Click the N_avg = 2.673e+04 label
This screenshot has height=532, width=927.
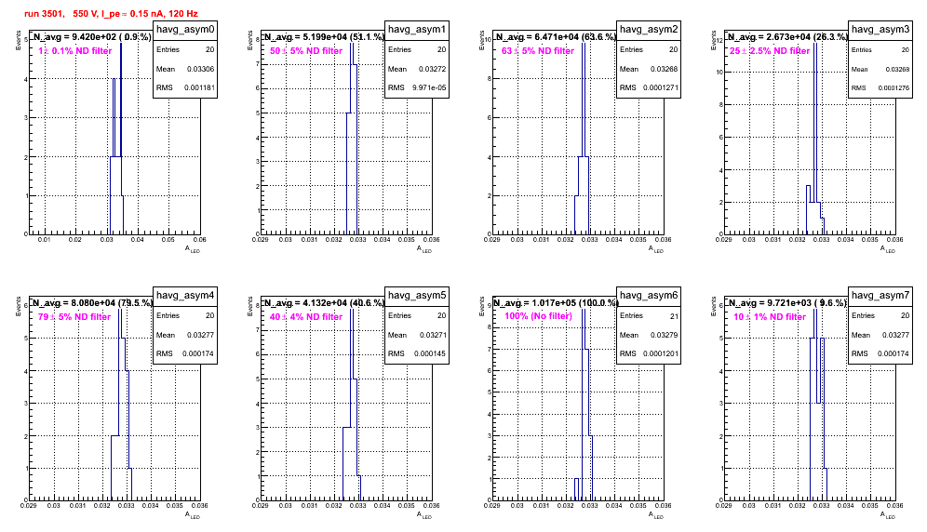click(787, 36)
